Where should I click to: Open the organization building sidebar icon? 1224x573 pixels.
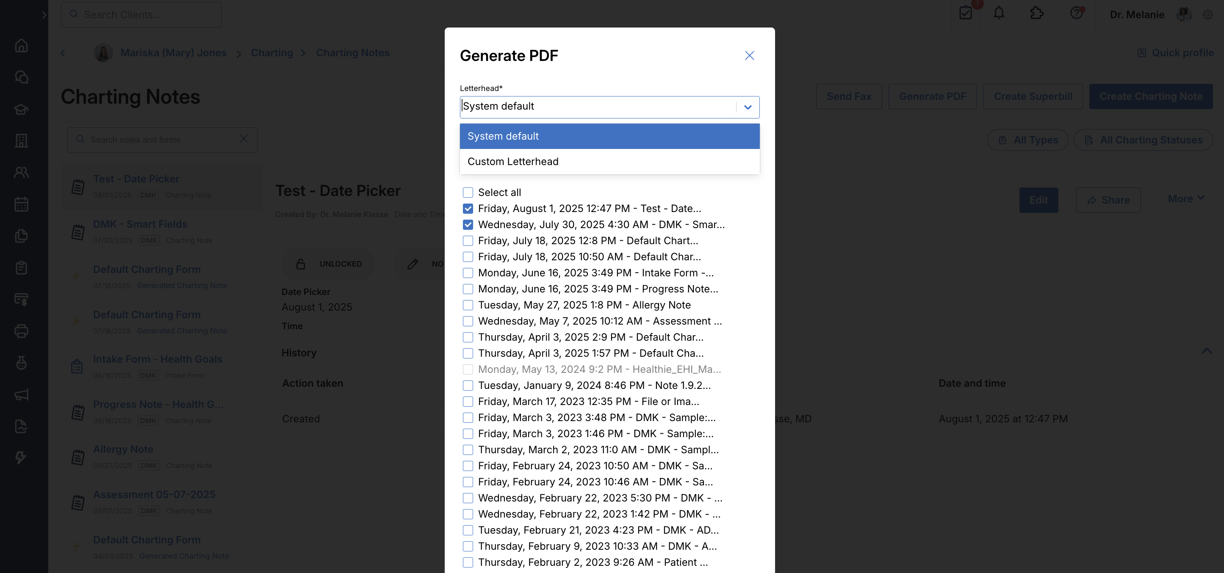21,140
